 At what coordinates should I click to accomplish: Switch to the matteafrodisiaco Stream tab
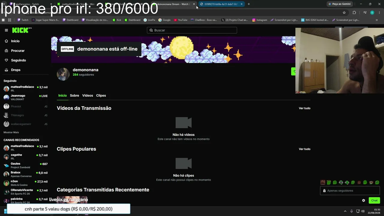tap(78, 4)
